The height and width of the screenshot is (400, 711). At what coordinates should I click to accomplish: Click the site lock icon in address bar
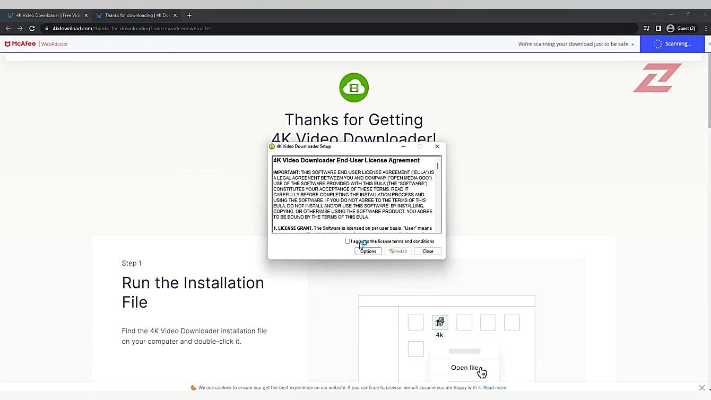pos(47,29)
